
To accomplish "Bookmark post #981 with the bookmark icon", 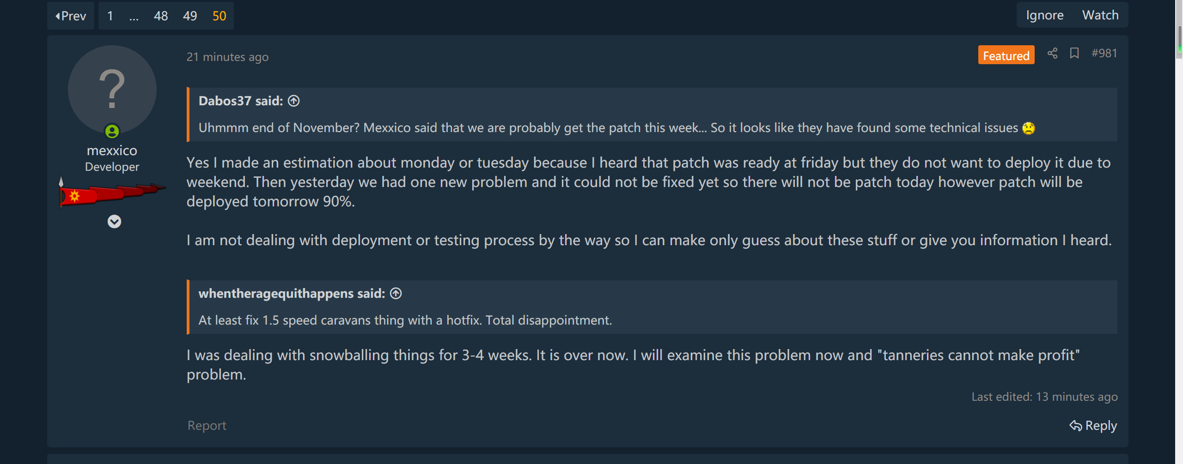I will 1074,54.
